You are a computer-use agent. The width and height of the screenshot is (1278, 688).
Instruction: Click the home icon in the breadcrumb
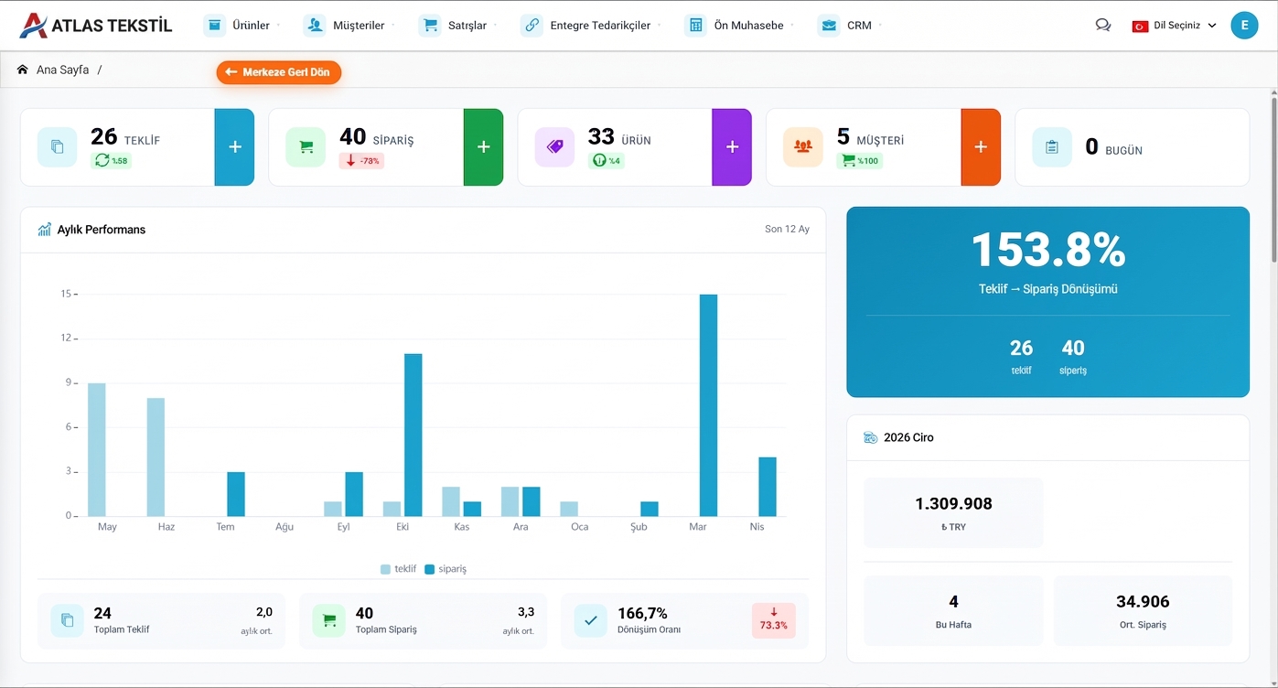coord(23,69)
